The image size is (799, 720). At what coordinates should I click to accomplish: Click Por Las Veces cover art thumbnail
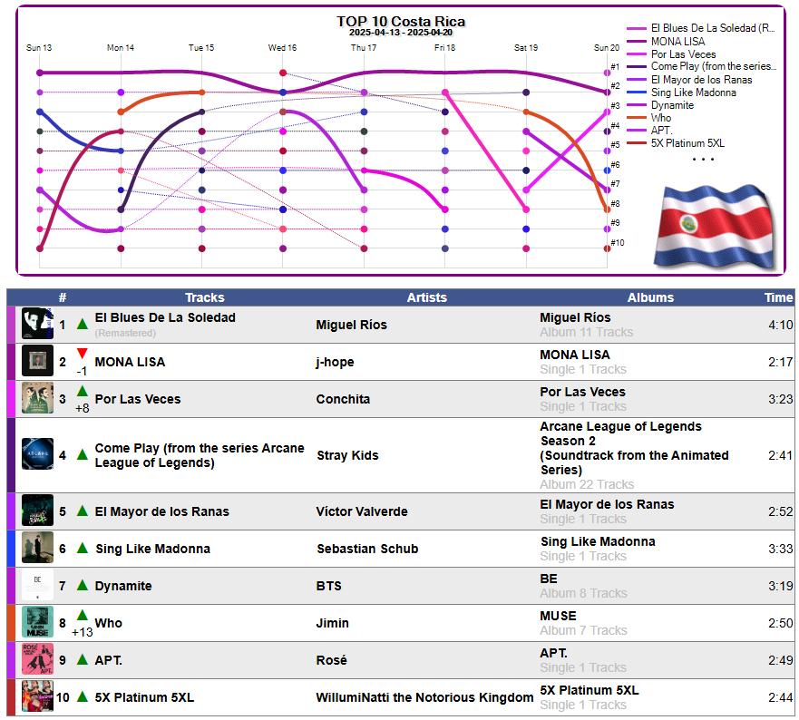pyautogui.click(x=38, y=397)
